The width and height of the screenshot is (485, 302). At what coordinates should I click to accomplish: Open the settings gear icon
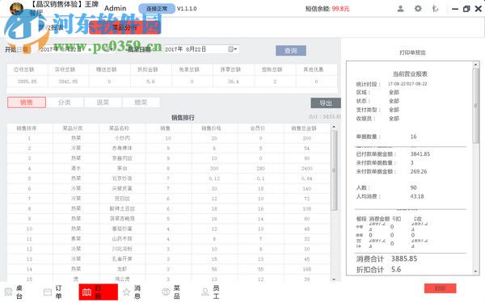(x=418, y=9)
